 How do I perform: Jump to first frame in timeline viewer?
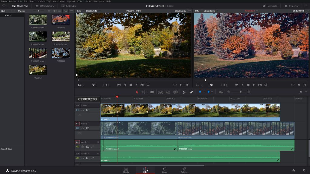pyautogui.click(x=236, y=85)
